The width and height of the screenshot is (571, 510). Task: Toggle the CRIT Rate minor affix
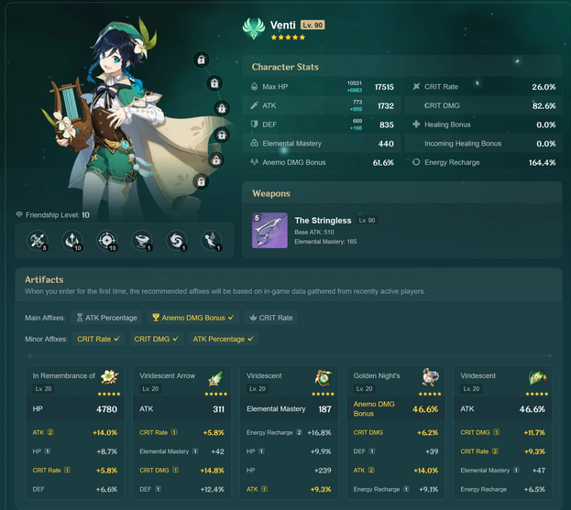98,339
